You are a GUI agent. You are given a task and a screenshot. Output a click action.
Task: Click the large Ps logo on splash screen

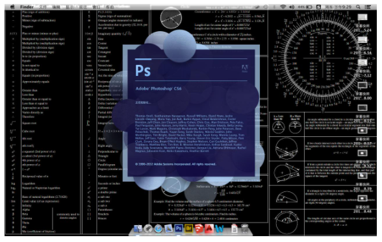tap(143, 71)
